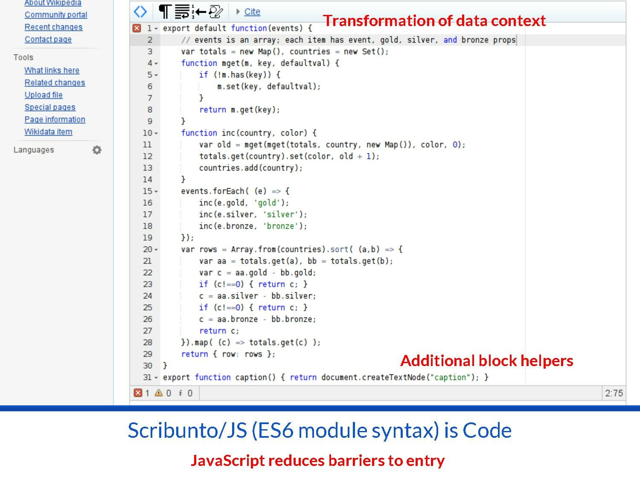Click the error count icon in status bar
The image size is (640, 480).
coord(138,393)
